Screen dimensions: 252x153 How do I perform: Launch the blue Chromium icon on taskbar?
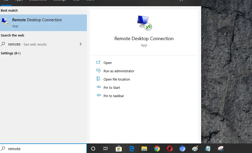[x=182, y=149]
